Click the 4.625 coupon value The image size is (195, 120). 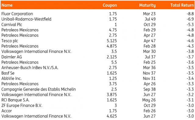(112, 116)
